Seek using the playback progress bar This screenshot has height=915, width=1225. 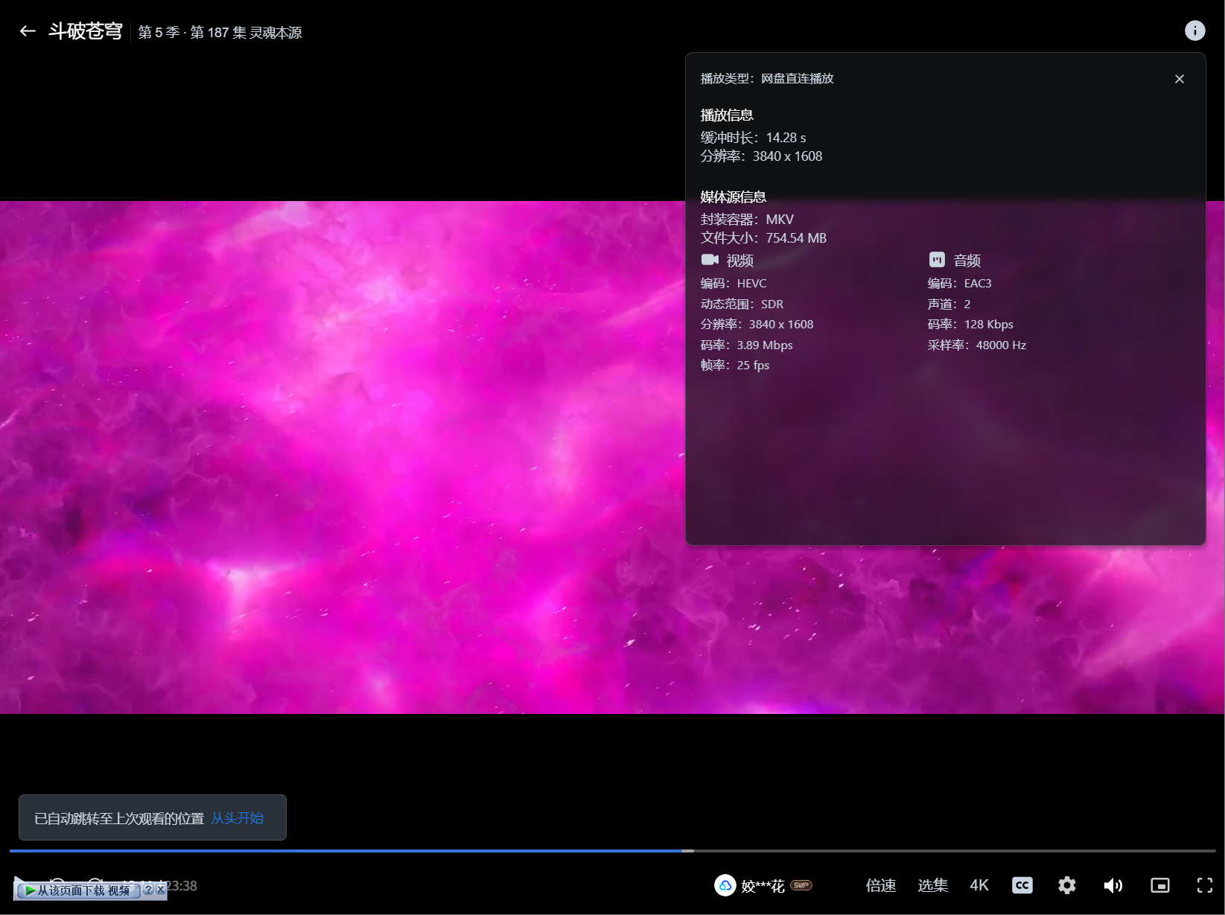tap(612, 850)
